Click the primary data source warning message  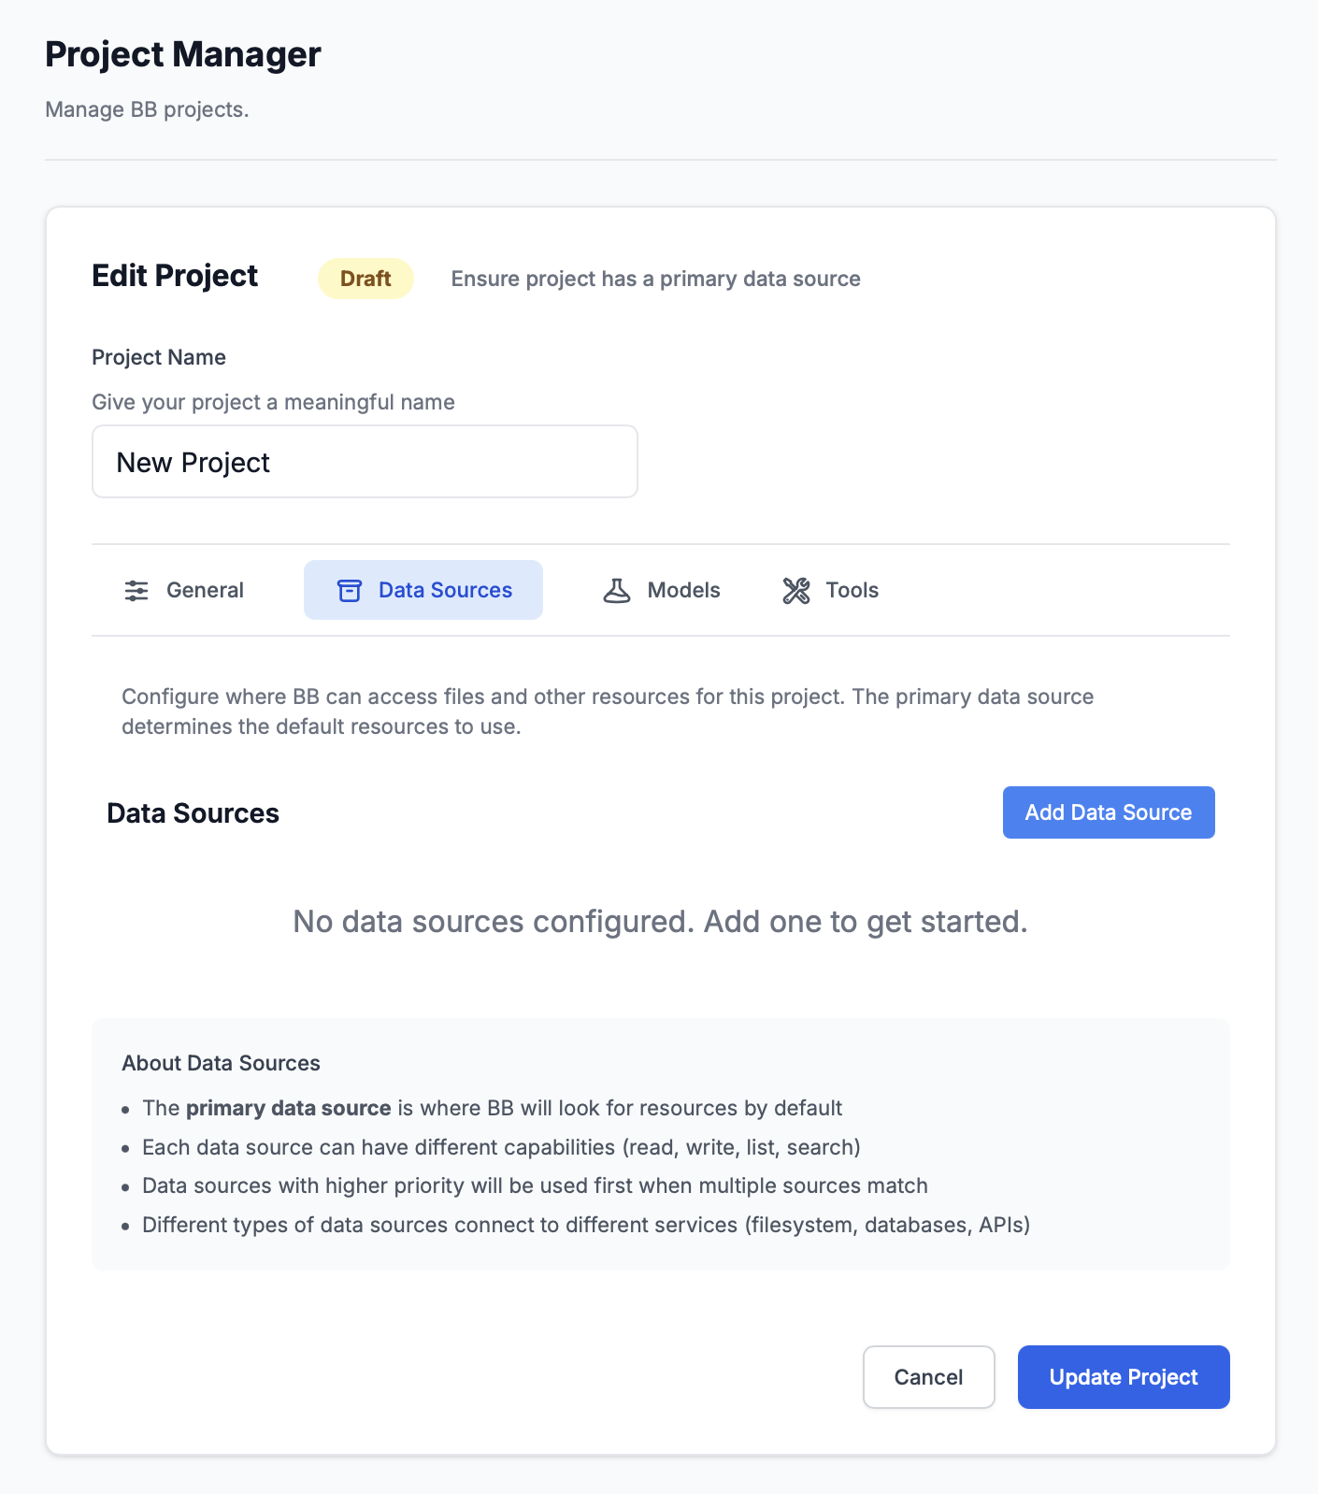click(x=655, y=279)
